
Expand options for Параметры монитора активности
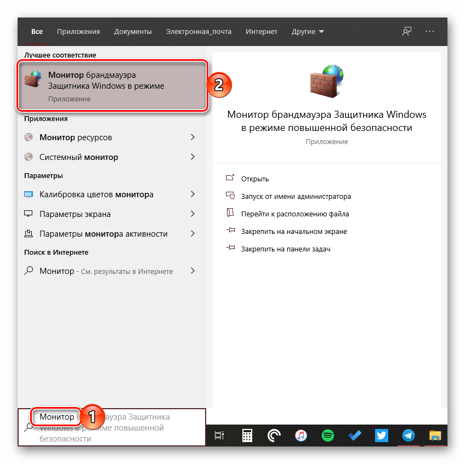click(193, 233)
